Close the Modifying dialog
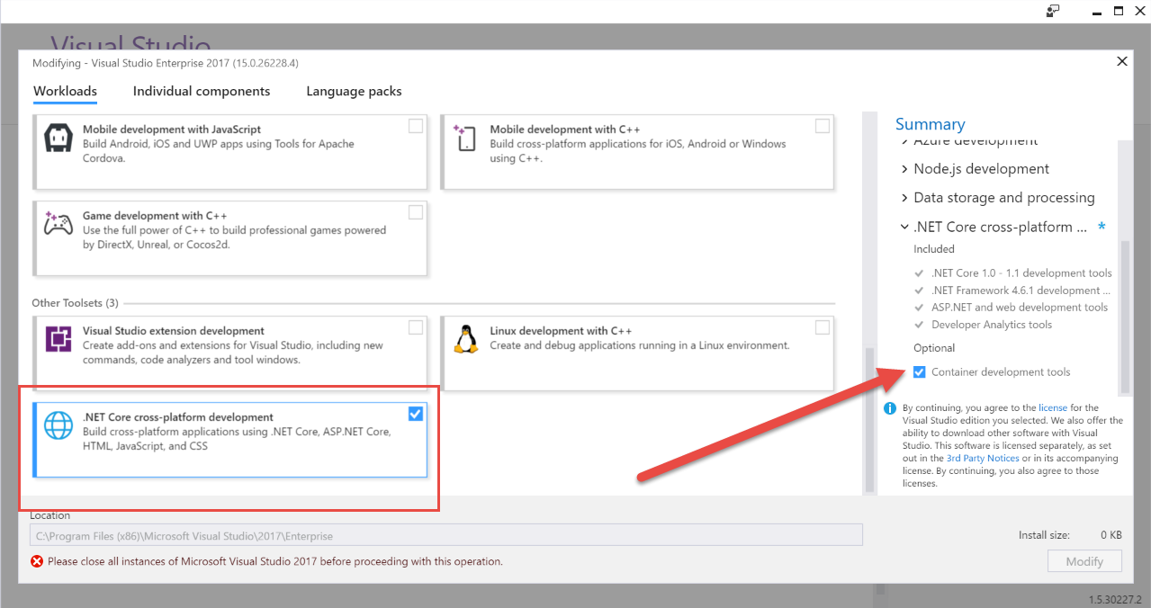This screenshot has width=1151, height=608. (x=1121, y=62)
